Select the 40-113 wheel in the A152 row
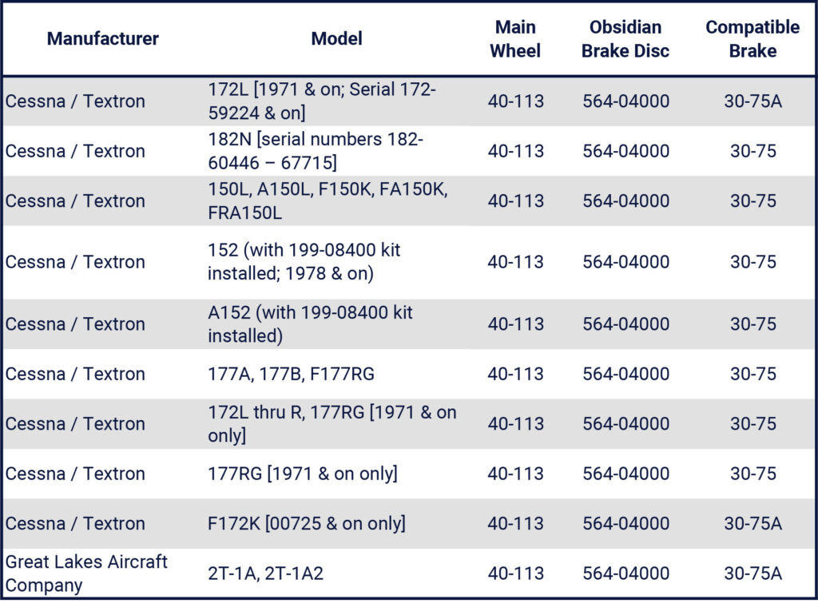Viewport: 818px width, 603px height. pos(515,323)
